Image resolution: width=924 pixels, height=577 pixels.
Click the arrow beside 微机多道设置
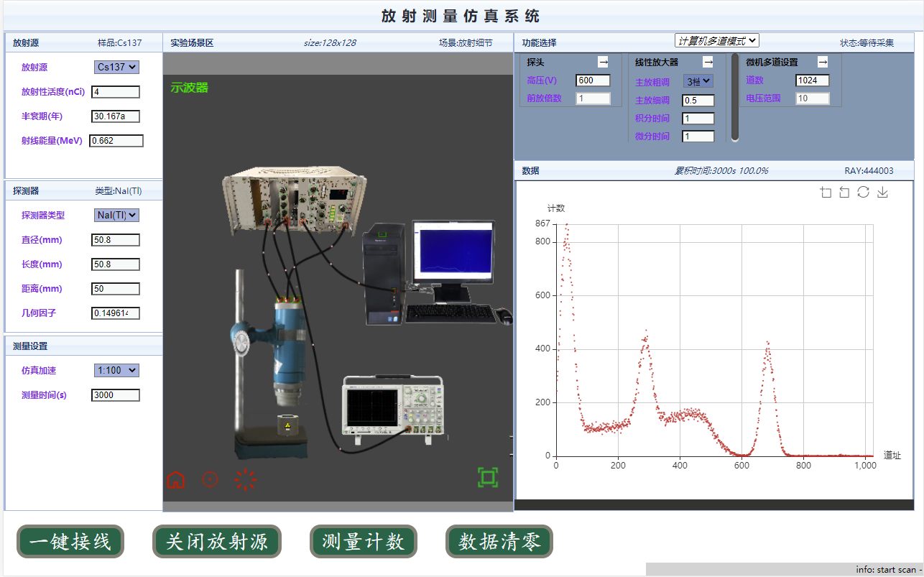pos(823,63)
